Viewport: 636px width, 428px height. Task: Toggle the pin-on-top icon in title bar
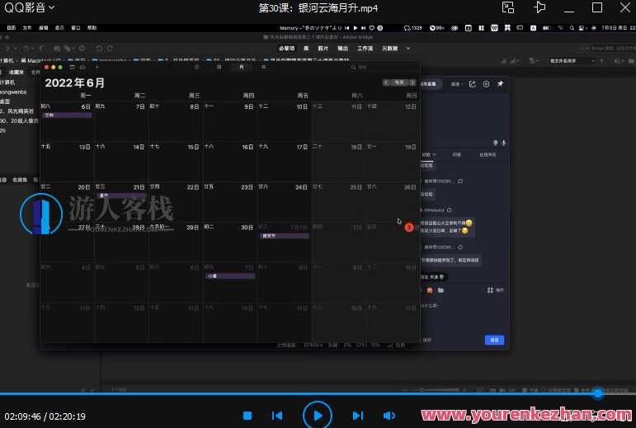(x=540, y=7)
